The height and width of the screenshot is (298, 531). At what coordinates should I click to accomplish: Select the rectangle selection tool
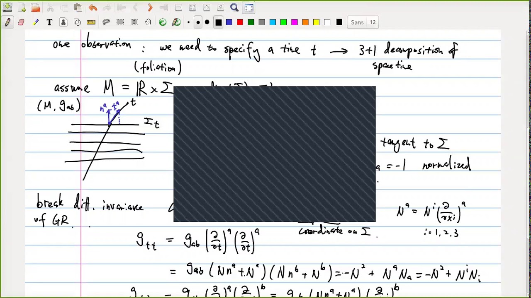click(120, 22)
